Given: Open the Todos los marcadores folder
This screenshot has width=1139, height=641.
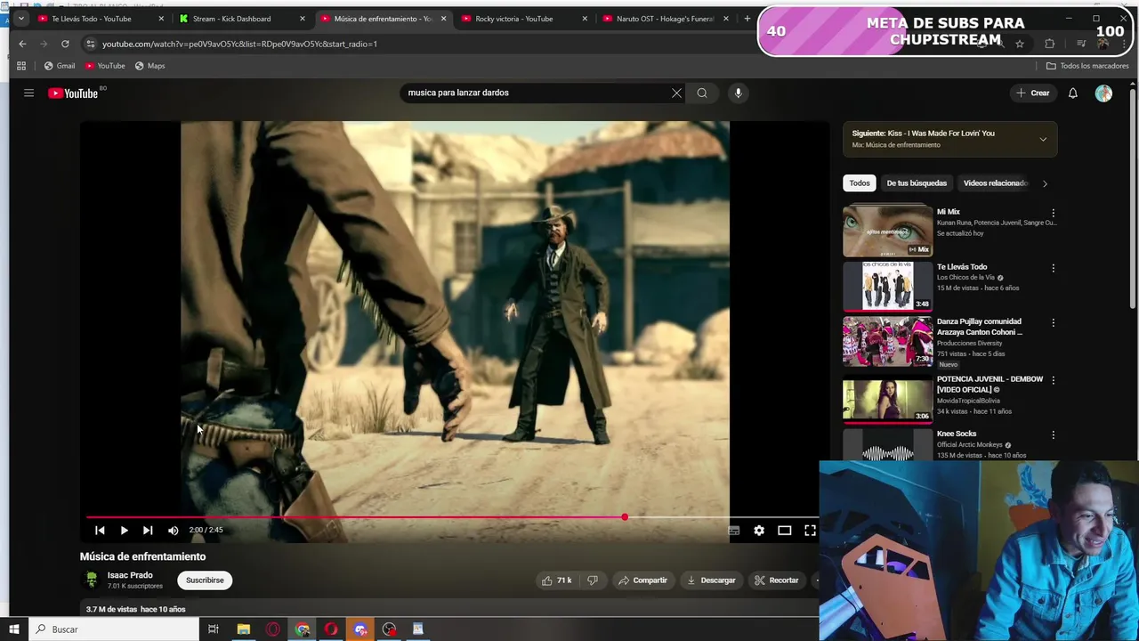Looking at the screenshot, I should click(1087, 66).
